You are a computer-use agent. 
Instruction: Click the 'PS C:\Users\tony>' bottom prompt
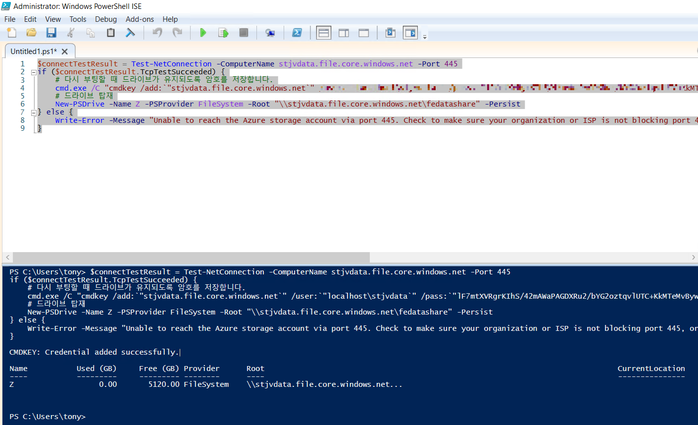click(48, 417)
